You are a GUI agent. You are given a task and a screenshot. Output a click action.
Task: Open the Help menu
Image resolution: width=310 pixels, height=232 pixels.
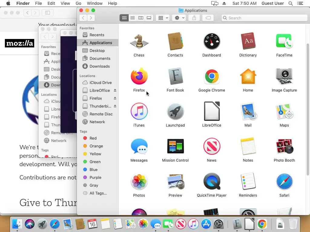tap(113, 3)
